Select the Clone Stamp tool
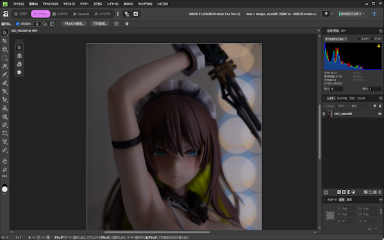Image resolution: width=384 pixels, height=240 pixels. click(x=4, y=108)
